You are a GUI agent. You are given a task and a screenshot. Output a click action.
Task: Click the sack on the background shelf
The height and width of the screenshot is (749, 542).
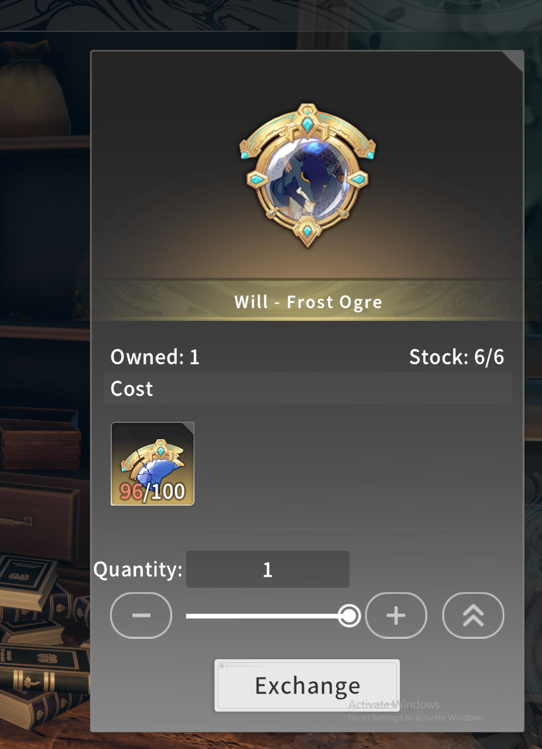(36, 94)
